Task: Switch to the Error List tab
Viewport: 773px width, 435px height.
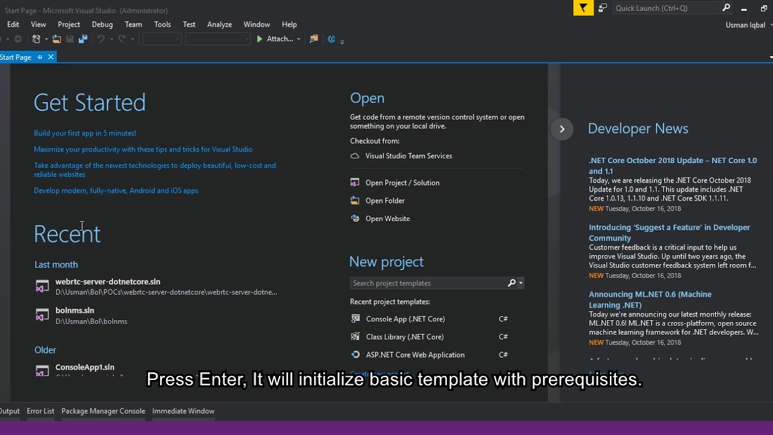Action: pyautogui.click(x=40, y=411)
